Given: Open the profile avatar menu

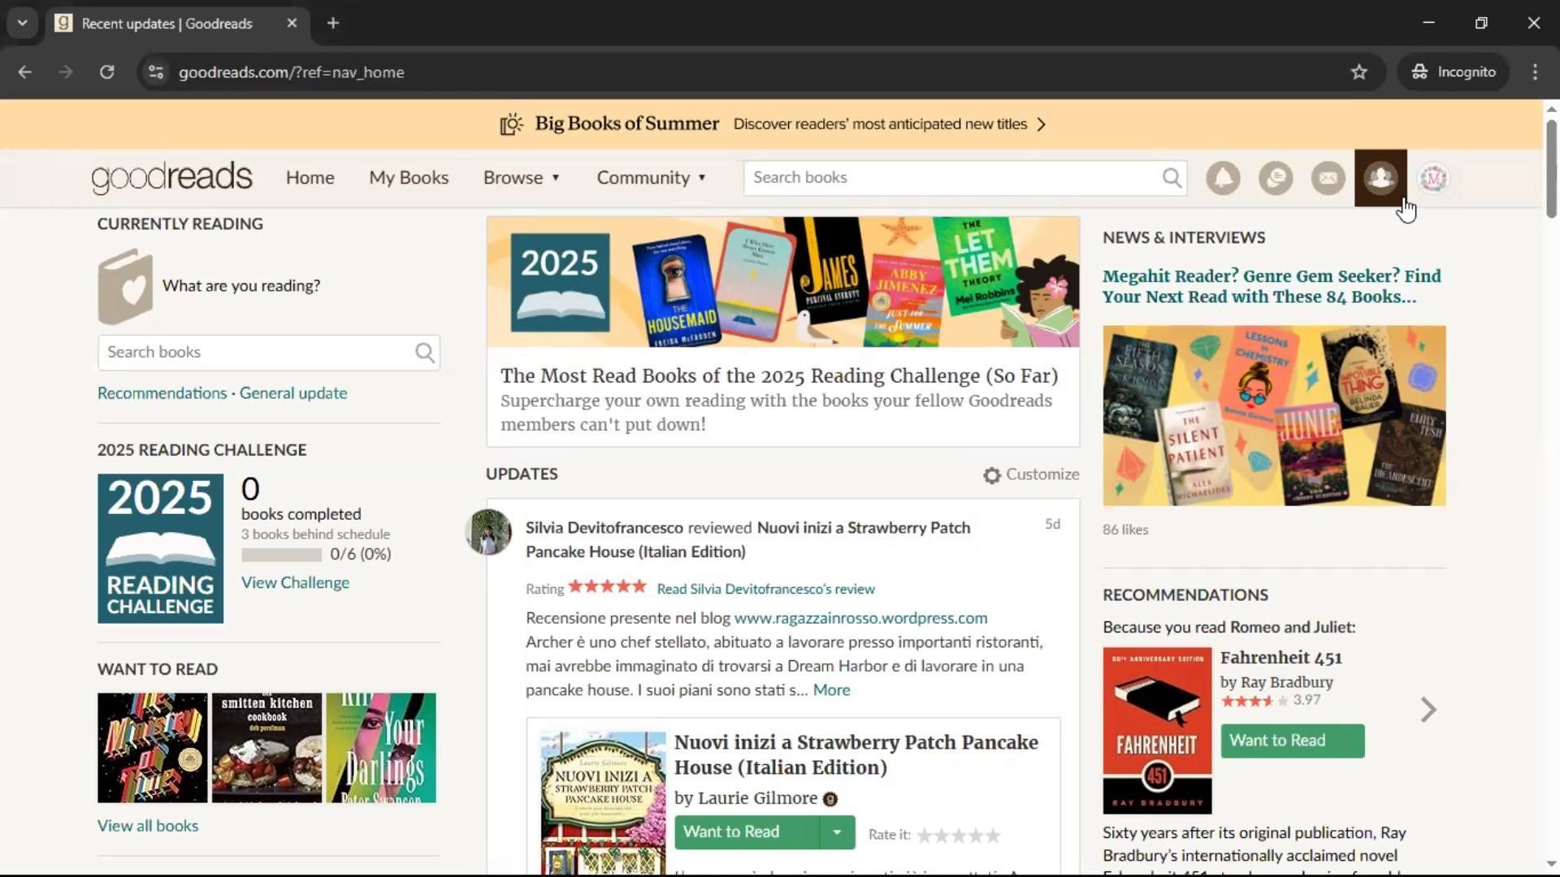Looking at the screenshot, I should 1433,178.
